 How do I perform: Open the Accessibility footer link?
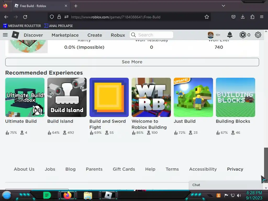(x=203, y=169)
